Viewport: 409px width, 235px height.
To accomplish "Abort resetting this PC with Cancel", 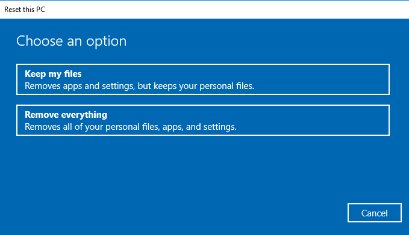I will (x=374, y=213).
